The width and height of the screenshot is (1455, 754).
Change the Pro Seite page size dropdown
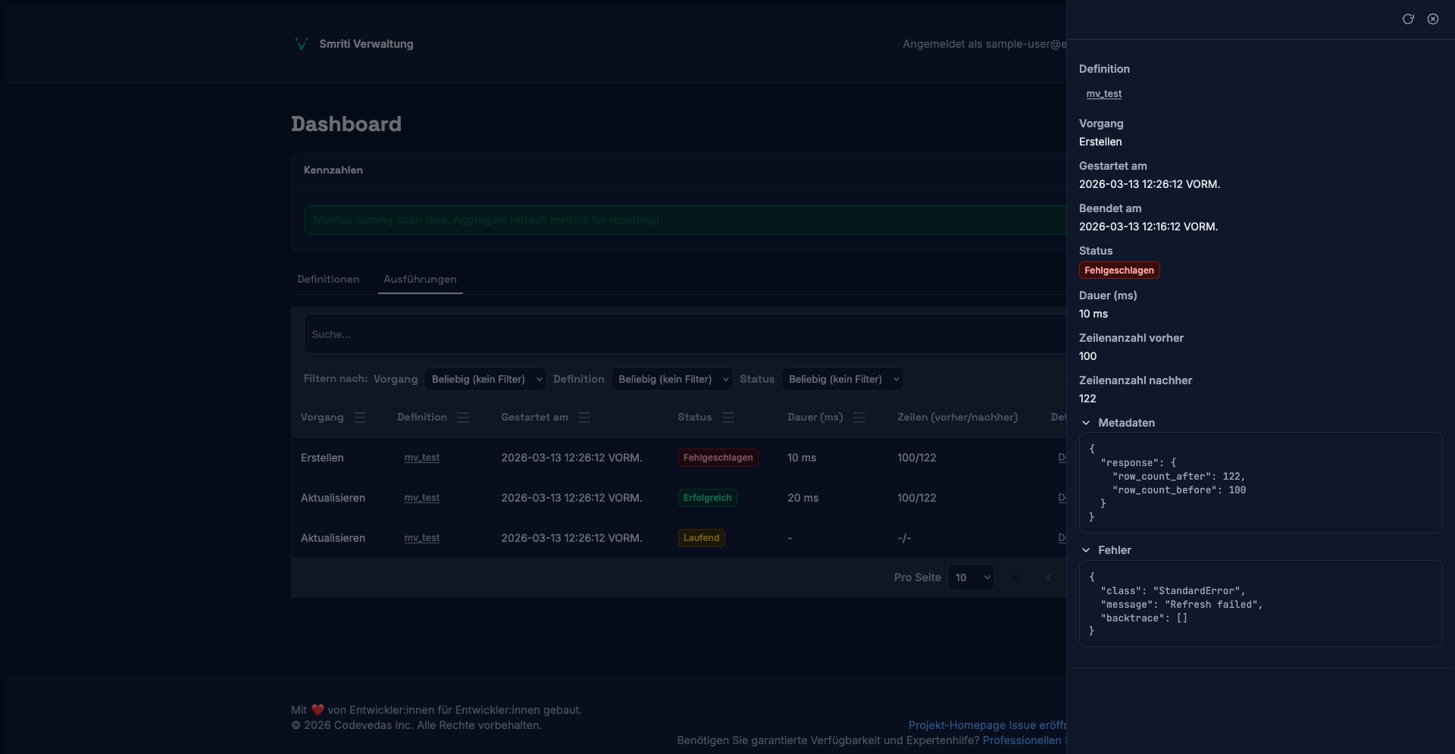pyautogui.click(x=971, y=577)
